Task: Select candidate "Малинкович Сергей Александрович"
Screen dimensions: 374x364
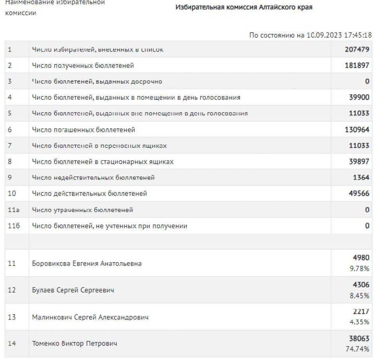Action: [x=90, y=317]
